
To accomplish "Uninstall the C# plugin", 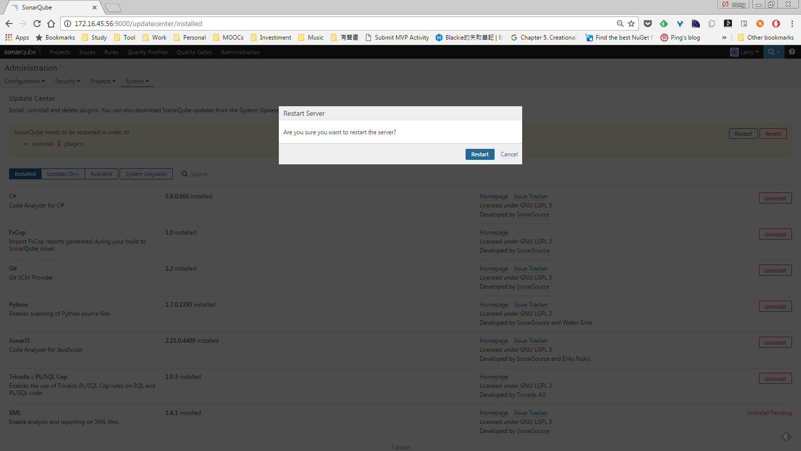I will tap(775, 198).
